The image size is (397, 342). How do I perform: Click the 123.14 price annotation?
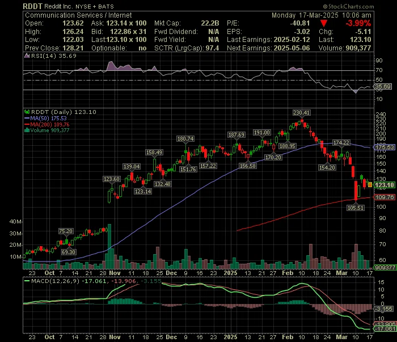tap(143, 191)
